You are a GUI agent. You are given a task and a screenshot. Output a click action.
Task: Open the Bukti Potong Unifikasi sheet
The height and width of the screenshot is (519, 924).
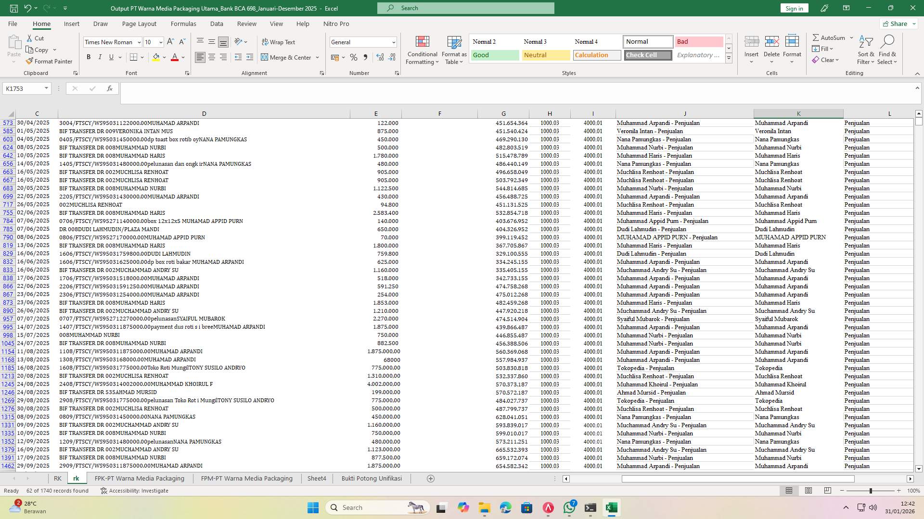tap(371, 478)
